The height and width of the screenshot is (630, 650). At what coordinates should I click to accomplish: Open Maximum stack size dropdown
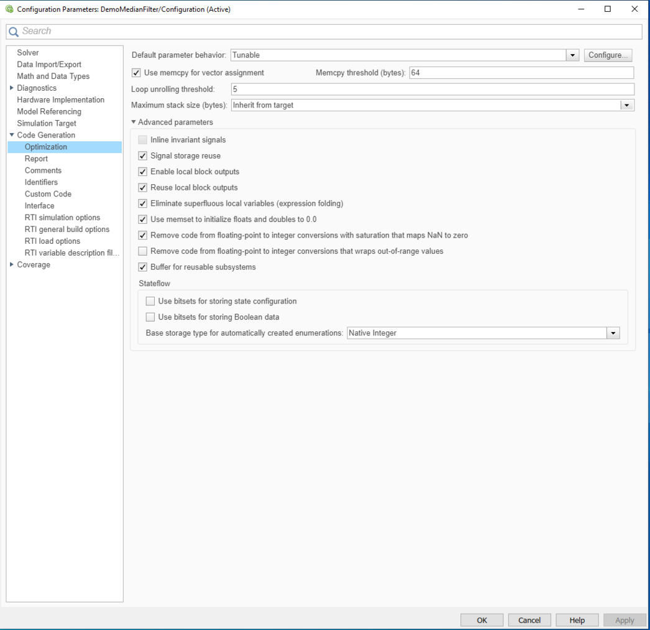(x=626, y=106)
